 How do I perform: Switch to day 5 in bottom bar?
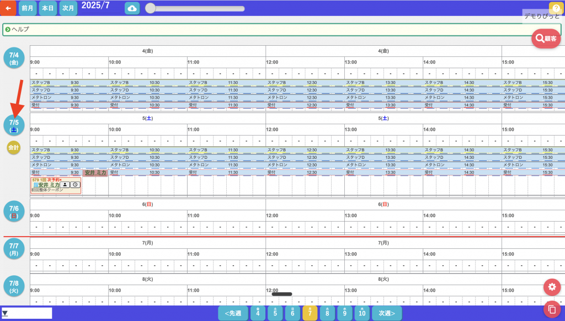point(275,313)
